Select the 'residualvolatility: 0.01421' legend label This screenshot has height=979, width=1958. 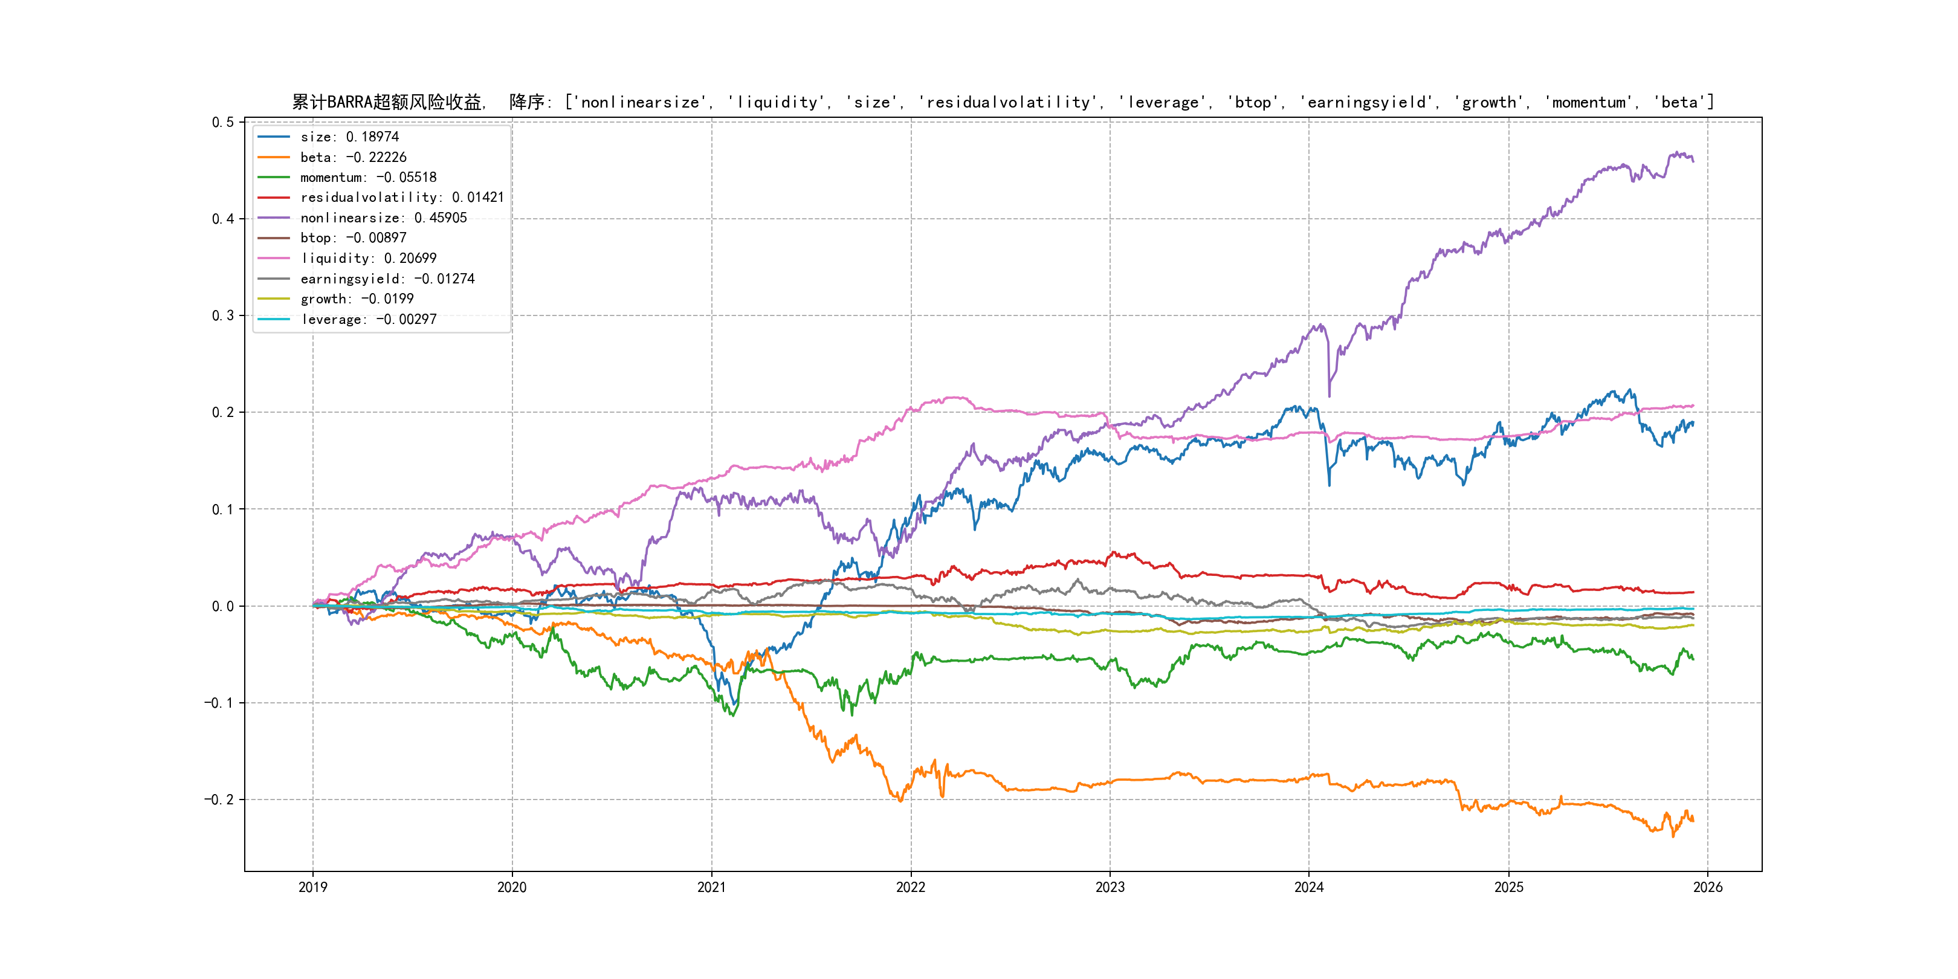click(401, 198)
